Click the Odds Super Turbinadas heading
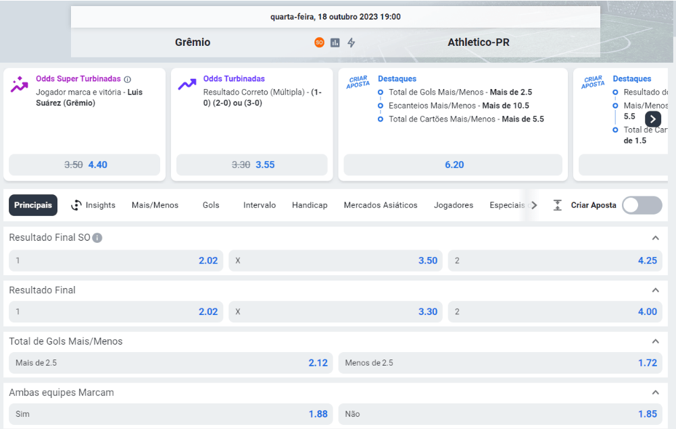The height and width of the screenshot is (429, 676). (78, 79)
